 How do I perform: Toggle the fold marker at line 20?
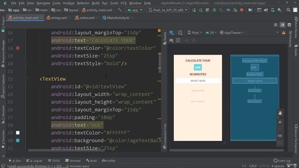click(26, 63)
